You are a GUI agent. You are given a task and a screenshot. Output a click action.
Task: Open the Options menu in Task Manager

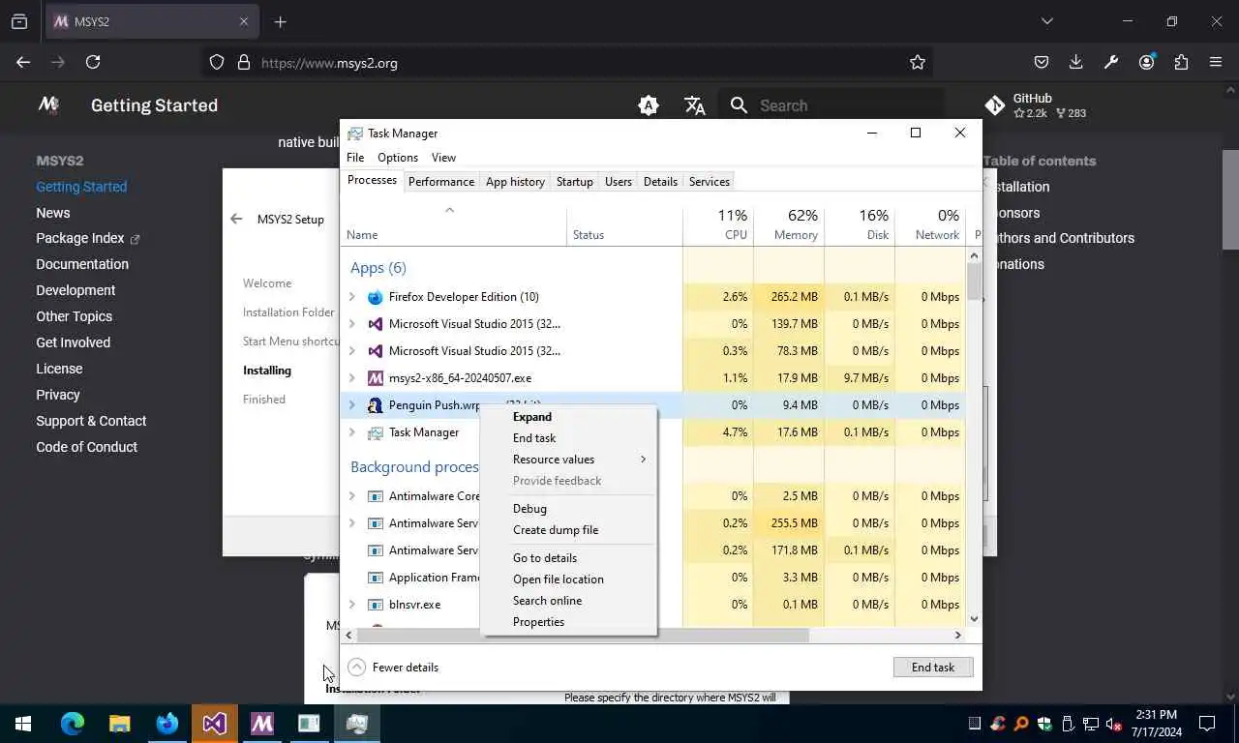coord(398,158)
